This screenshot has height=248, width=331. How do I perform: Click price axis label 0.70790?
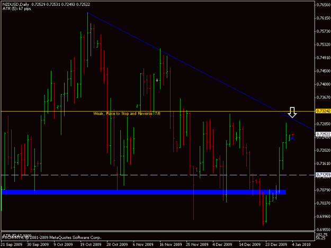coord(324,190)
